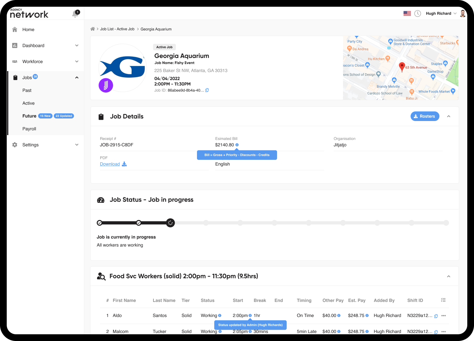This screenshot has height=341, width=474.
Task: Open Past jobs in sidebar
Action: (27, 90)
